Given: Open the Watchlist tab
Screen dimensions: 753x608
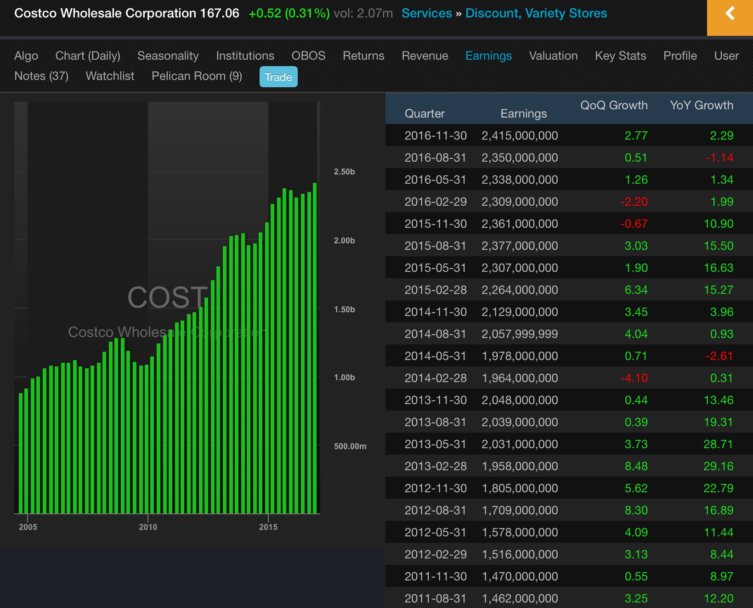Looking at the screenshot, I should tap(110, 76).
